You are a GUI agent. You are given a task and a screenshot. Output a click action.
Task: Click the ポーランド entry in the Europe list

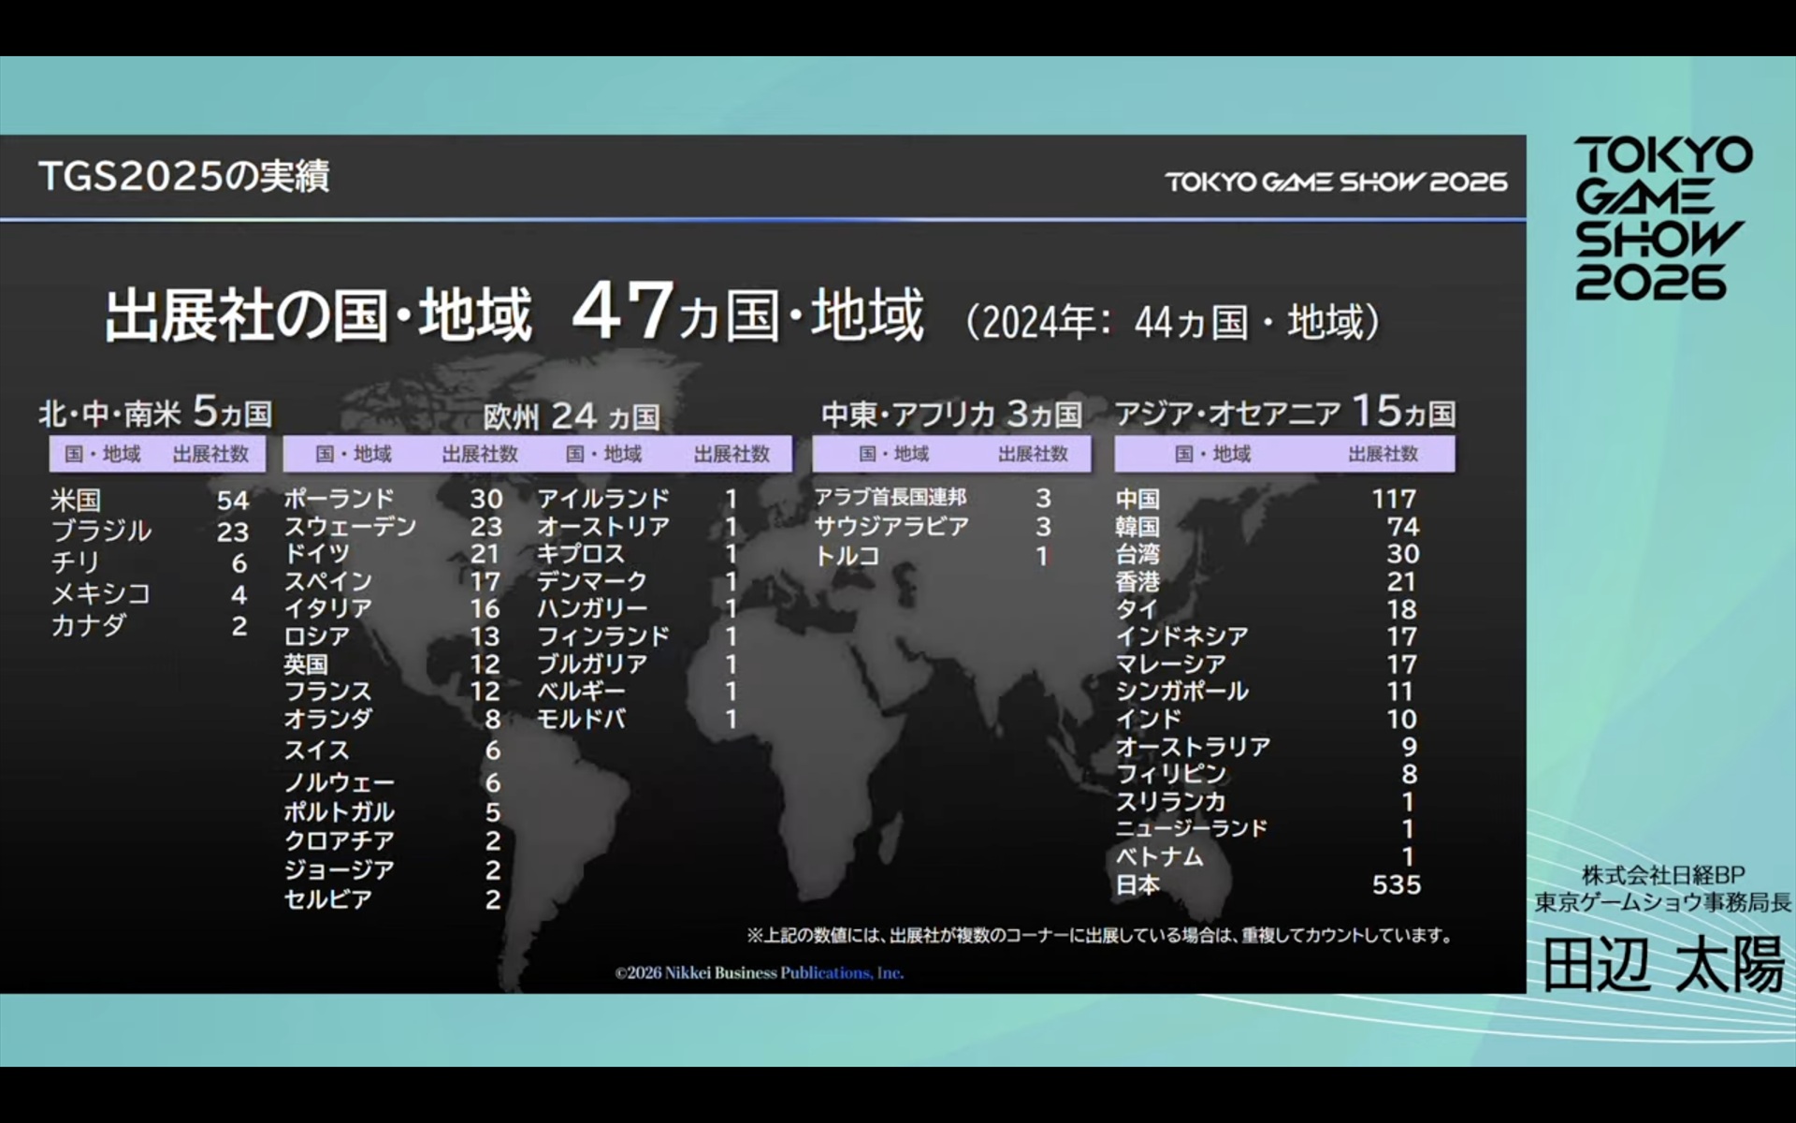[339, 499]
